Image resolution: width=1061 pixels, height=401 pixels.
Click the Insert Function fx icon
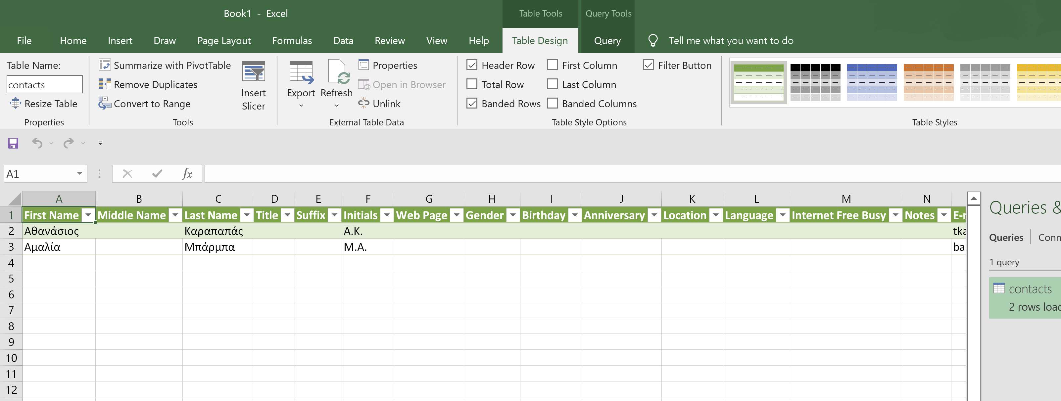187,173
